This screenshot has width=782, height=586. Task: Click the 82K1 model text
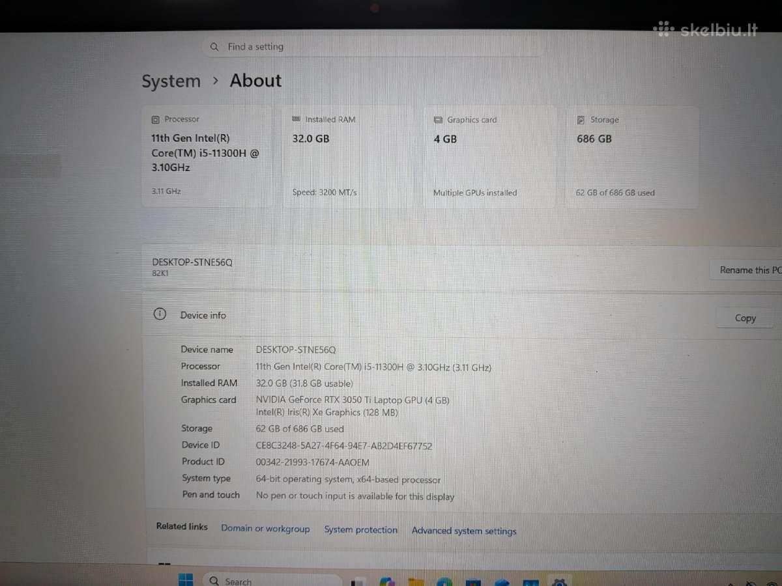coord(160,273)
